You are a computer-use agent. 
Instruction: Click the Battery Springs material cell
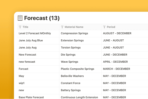point(80,90)
